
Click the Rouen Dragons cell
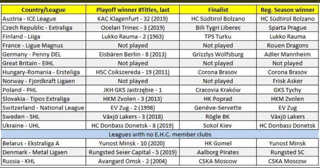[x=288, y=45]
